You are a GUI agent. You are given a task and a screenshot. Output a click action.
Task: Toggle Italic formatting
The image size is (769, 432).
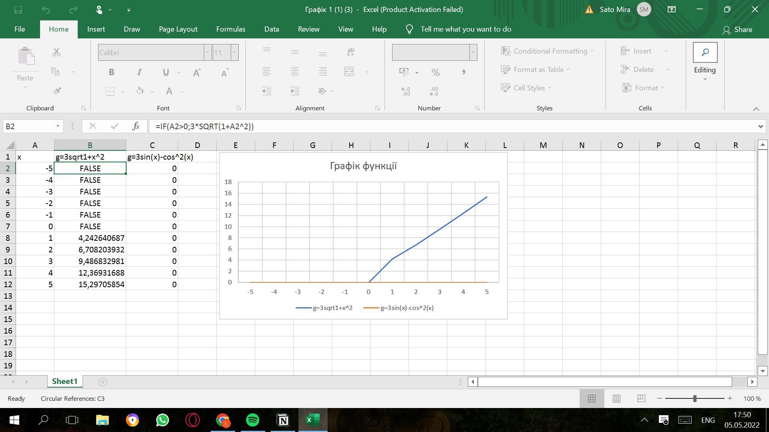click(x=139, y=72)
